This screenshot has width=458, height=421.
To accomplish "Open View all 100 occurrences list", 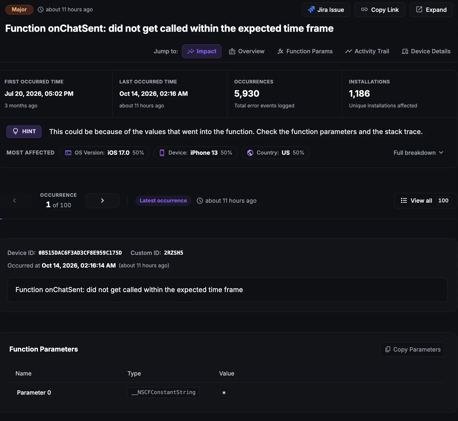I will (425, 201).
